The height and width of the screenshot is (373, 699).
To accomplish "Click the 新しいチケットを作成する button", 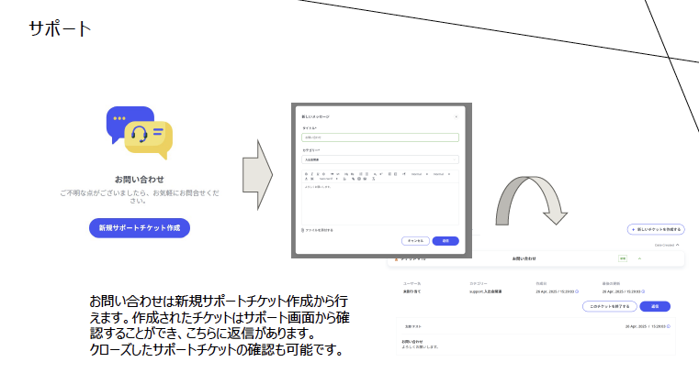I will pyautogui.click(x=656, y=229).
